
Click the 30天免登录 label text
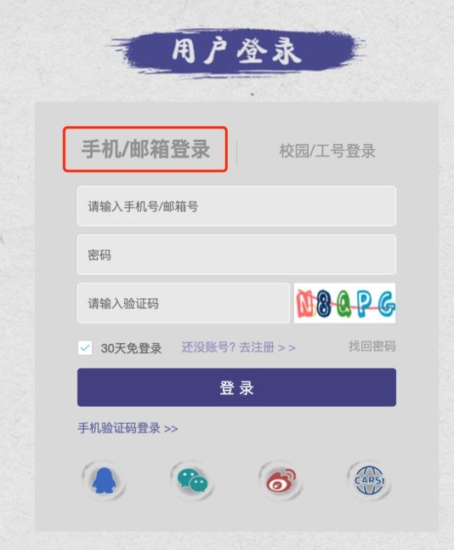coord(132,348)
